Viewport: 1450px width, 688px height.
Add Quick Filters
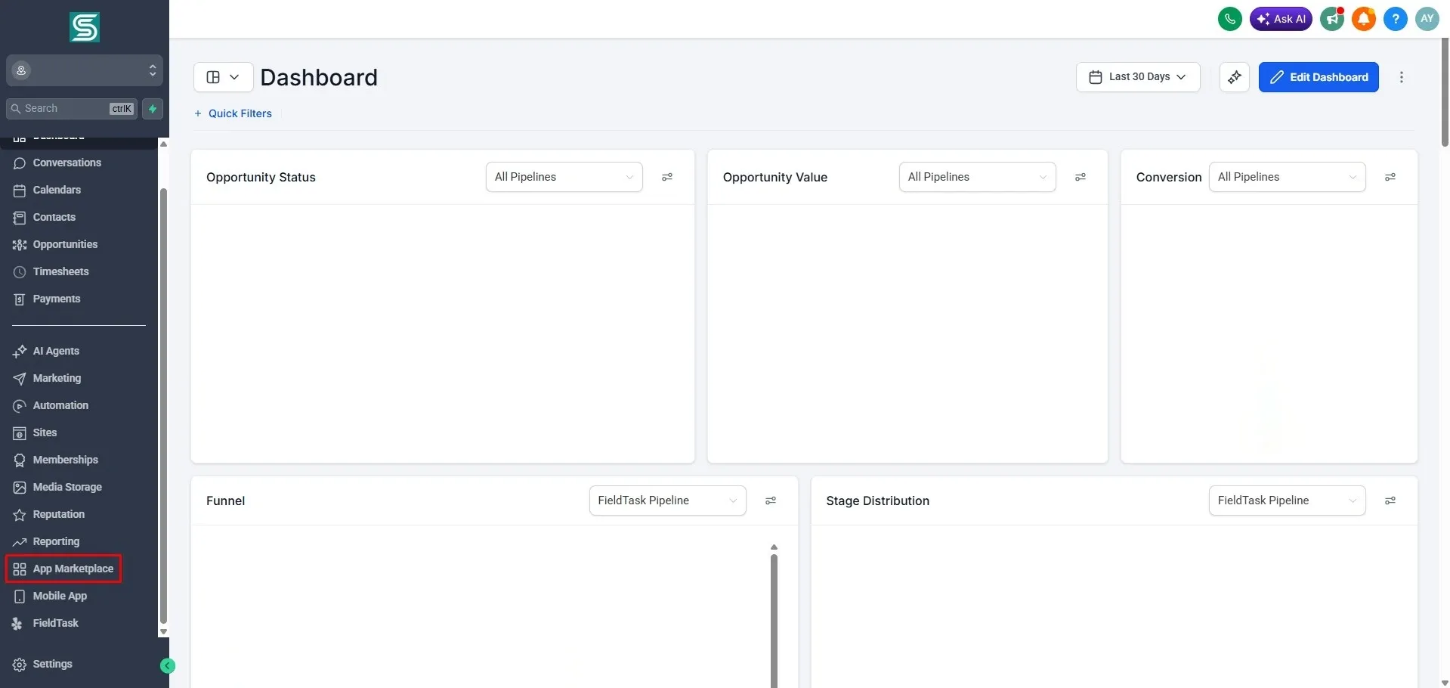pyautogui.click(x=233, y=113)
